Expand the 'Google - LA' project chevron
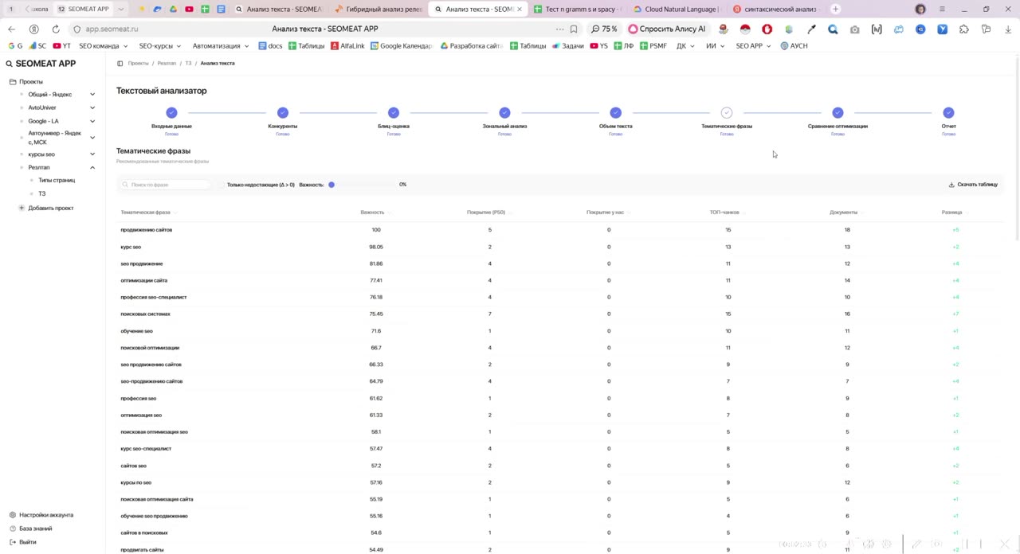Viewport: 1020px width, 554px height. click(x=92, y=121)
